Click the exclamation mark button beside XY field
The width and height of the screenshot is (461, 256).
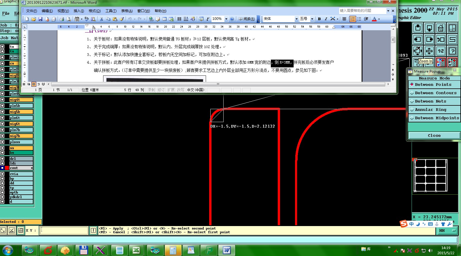93,230
